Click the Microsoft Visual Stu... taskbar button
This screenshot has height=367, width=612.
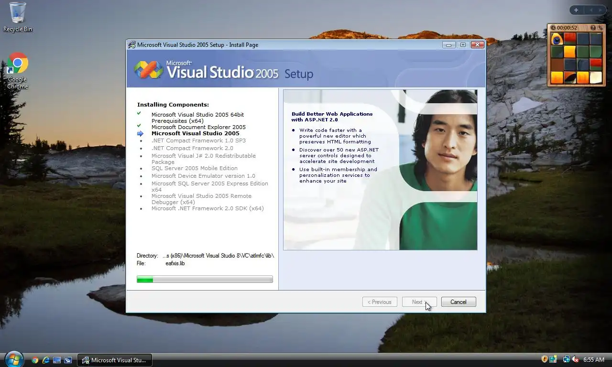[115, 360]
